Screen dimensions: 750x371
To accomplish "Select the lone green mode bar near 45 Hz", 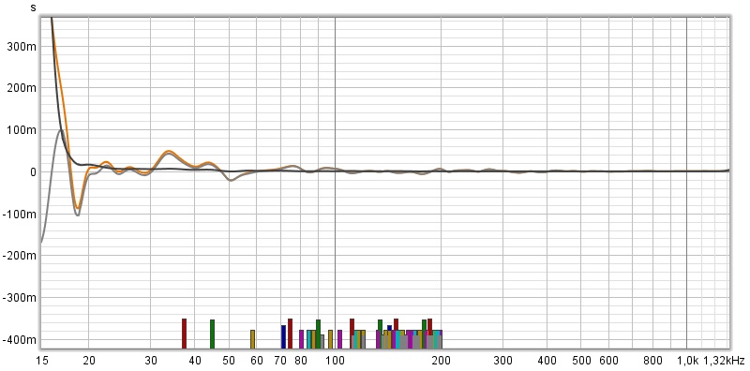I will pos(213,334).
